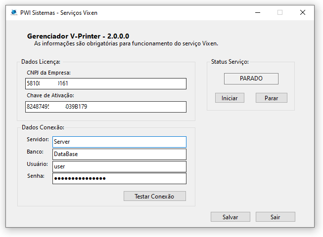Click the 'Banco:' label
Screen dimensions: 323x237
35,152
